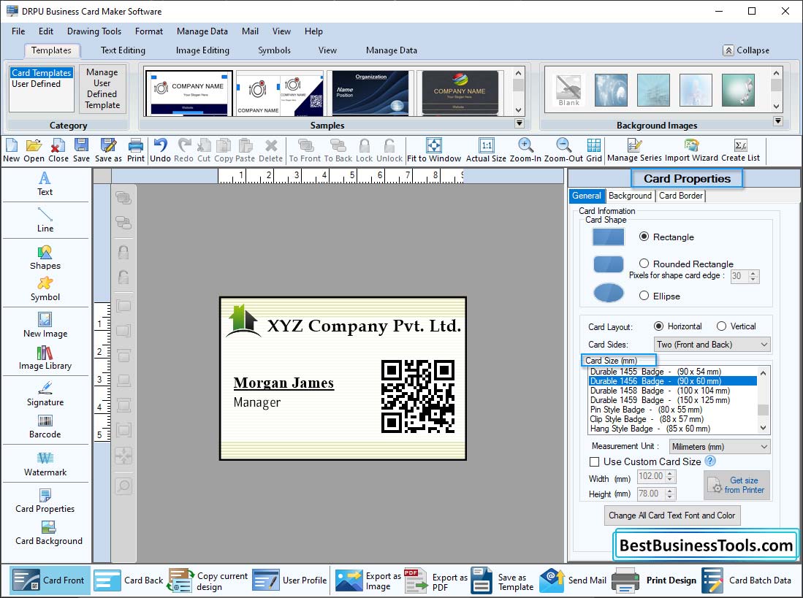Click the Open file toolbar icon
The image size is (803, 598).
click(34, 151)
